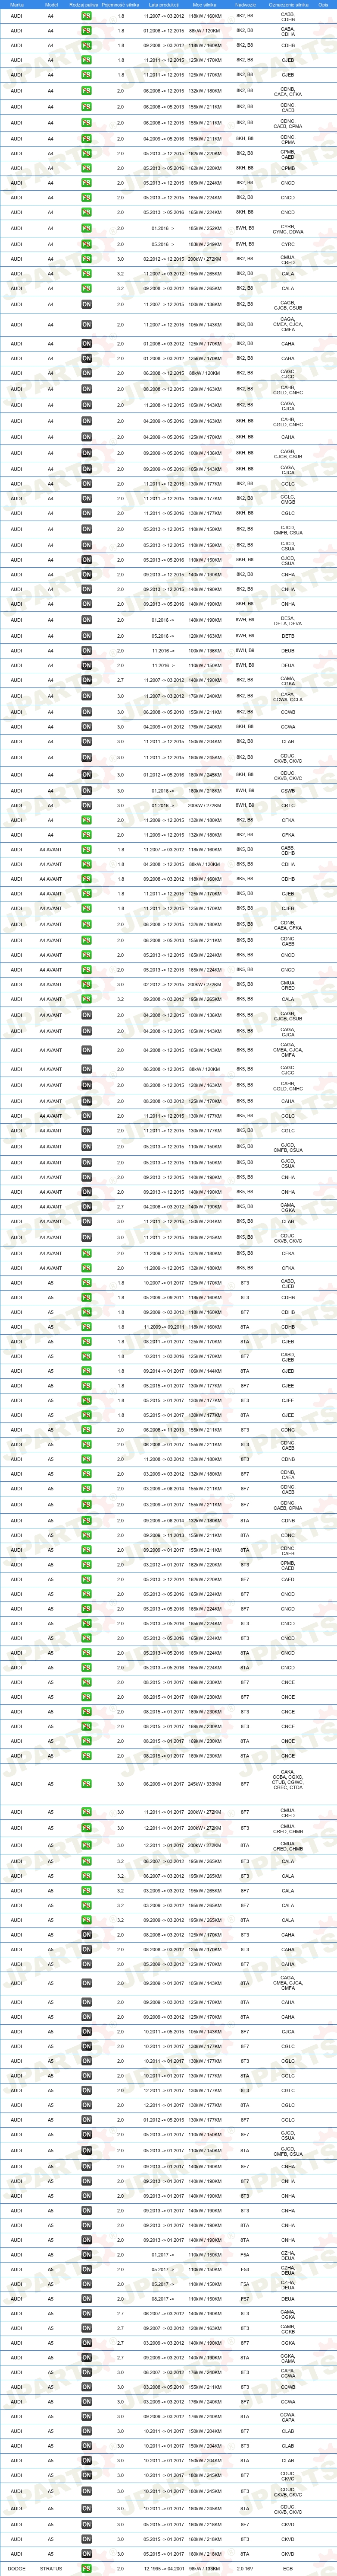The width and height of the screenshot is (337, 2576).
Task: Click diesel ON icon in DESA, DETA, DFVA row
Action: point(87,620)
